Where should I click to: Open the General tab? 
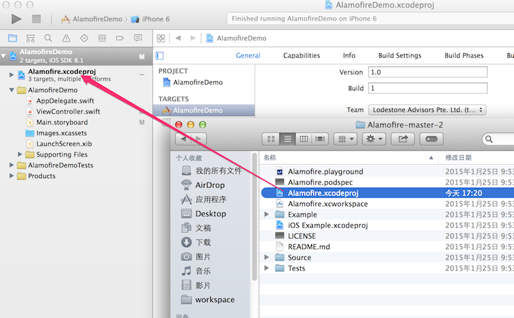(248, 56)
